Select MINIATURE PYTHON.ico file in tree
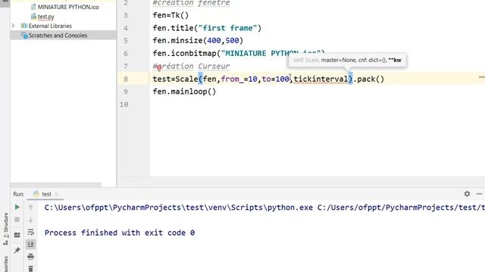Viewport: 485px width, 272px height. [68, 7]
